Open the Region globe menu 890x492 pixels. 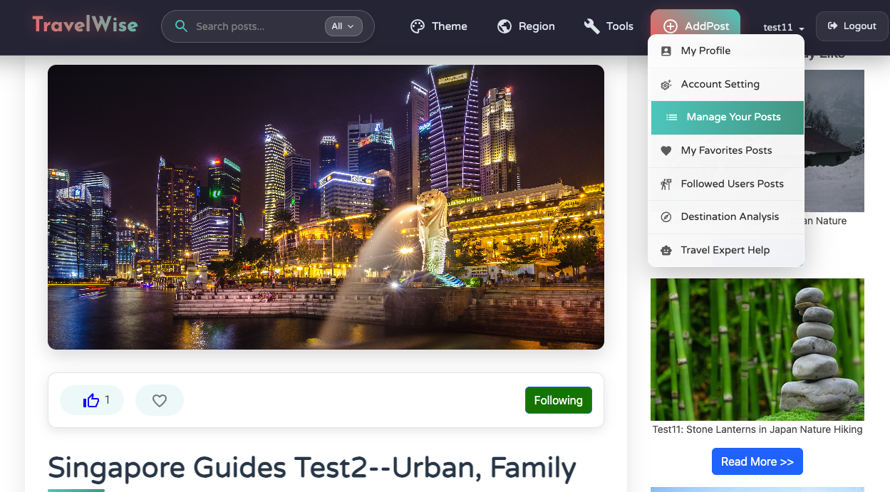click(526, 26)
